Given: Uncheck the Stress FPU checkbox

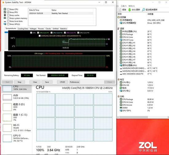Looking at the screenshot, I should pos(8,12).
